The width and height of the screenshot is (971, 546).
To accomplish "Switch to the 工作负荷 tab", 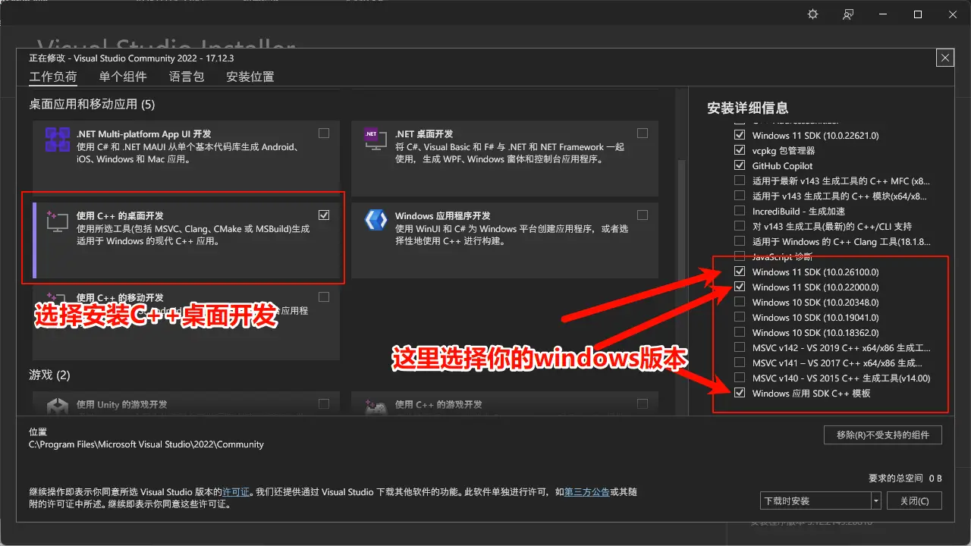I will click(53, 77).
